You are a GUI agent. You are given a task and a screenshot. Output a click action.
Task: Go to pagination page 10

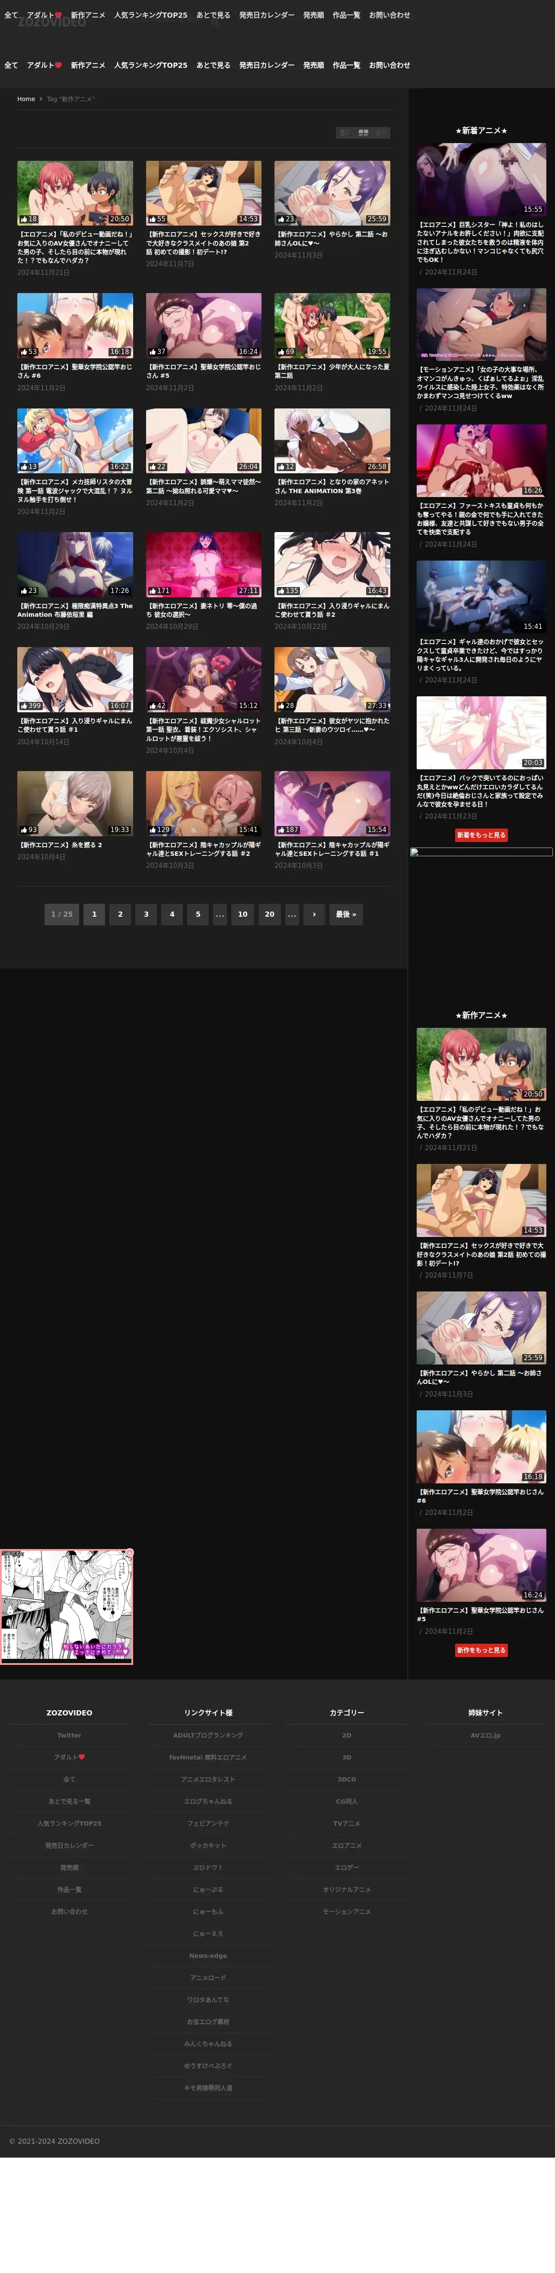tap(242, 914)
